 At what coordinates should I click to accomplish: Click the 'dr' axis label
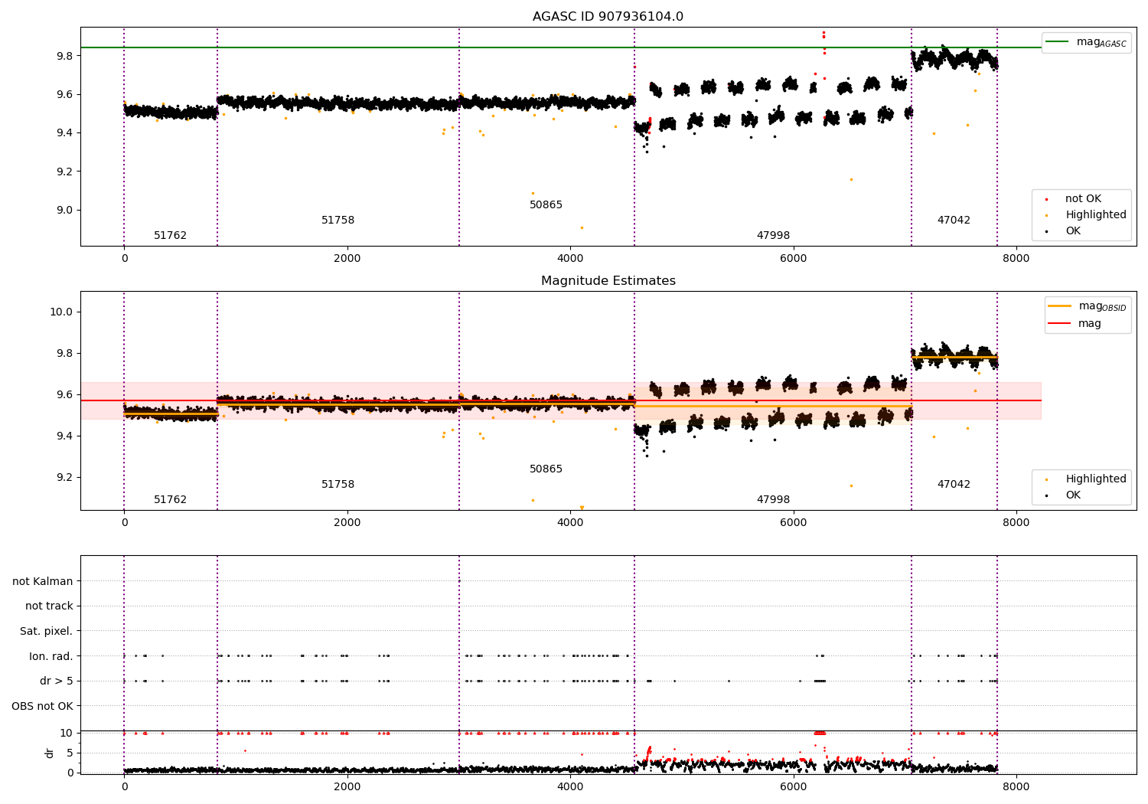coord(50,753)
